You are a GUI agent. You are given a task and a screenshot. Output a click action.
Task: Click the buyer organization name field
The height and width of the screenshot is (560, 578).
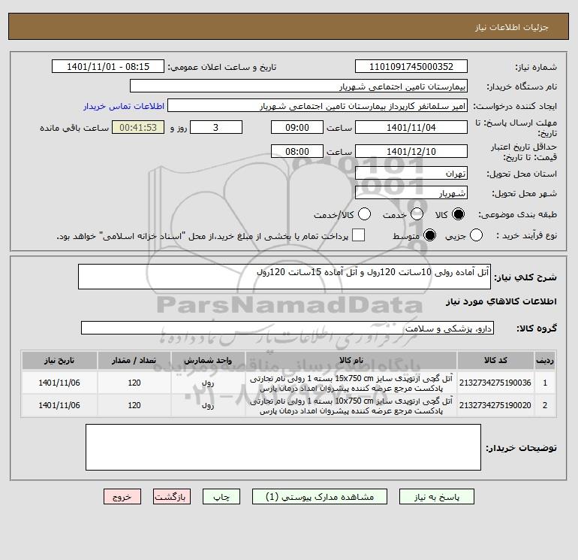coord(299,86)
